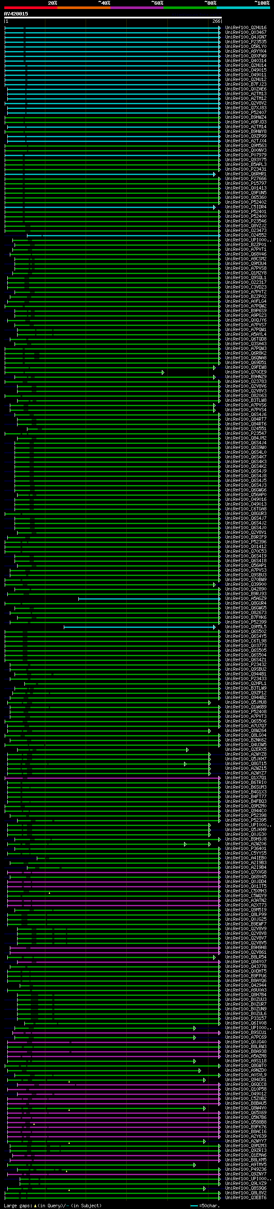274x1209 pixels.
Task: Click the 266 query end position label
Action: [x=216, y=21]
